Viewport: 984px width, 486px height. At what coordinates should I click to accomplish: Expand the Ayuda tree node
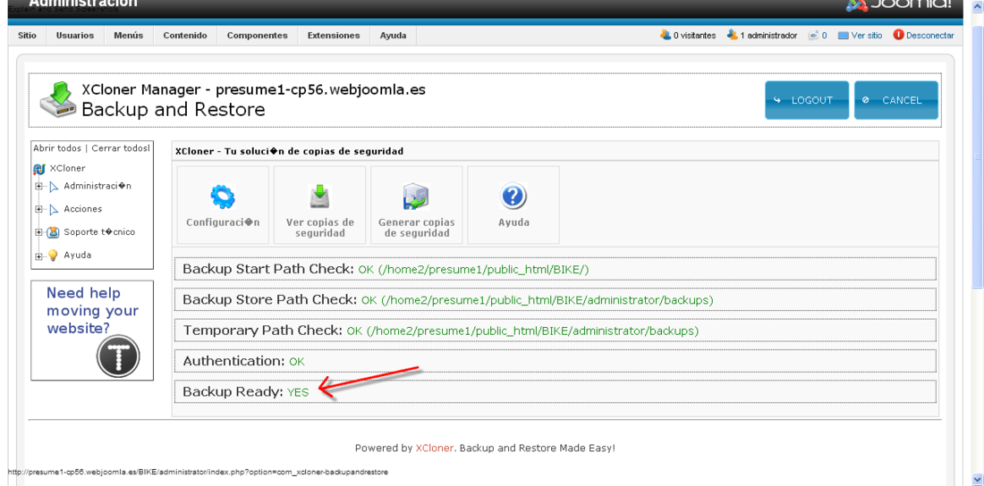tap(38, 256)
